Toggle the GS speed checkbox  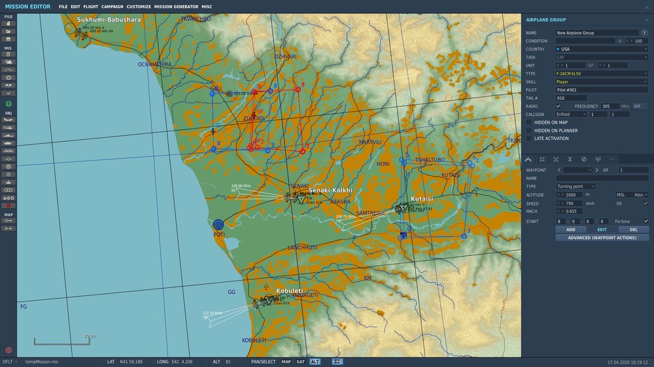pos(645,204)
